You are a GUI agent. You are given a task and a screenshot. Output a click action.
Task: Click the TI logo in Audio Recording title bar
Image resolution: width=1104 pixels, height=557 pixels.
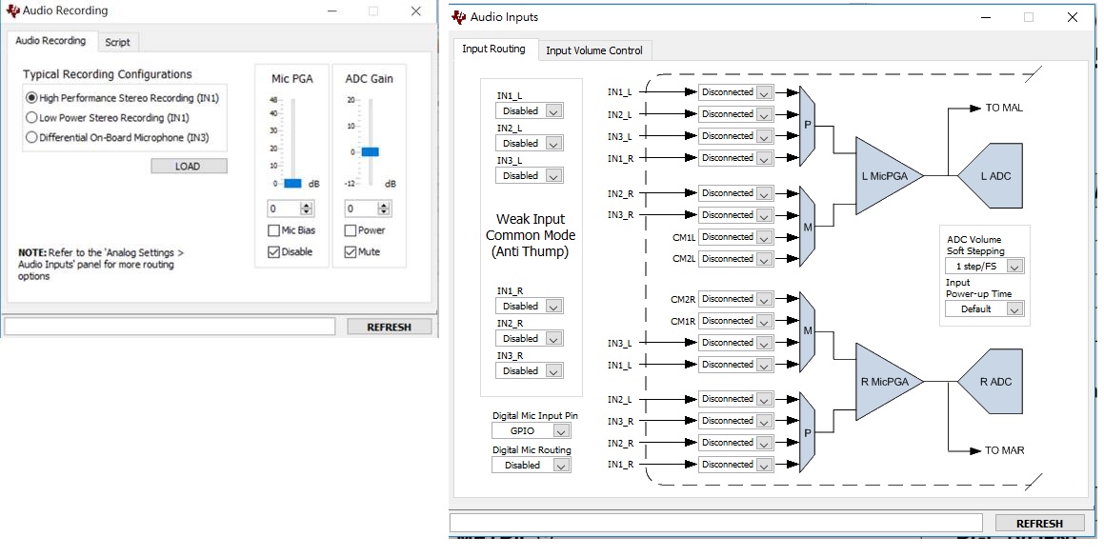click(12, 10)
